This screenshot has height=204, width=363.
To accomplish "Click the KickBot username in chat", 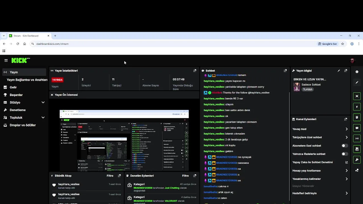I will click(x=217, y=93).
